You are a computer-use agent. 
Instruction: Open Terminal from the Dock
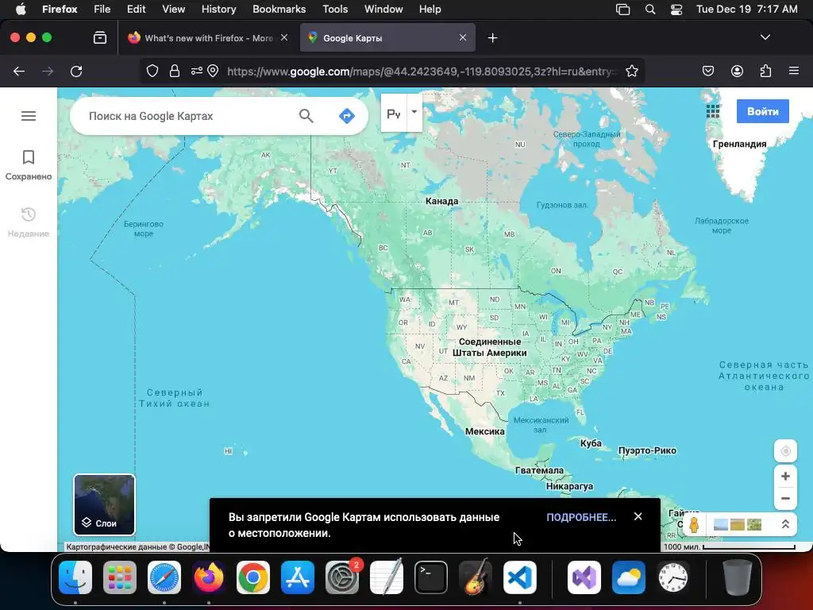tap(431, 577)
